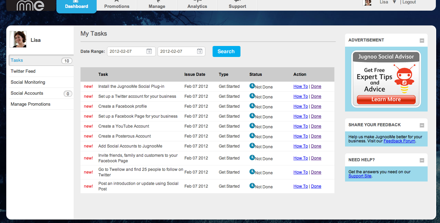
Task: Open How To for Twitter account setup
Action: tap(301, 96)
